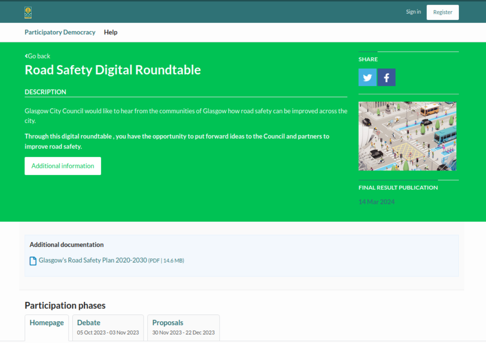Screen dimensions: 486x343
Task: Click the Additional documentation heading
Action: coord(67,245)
